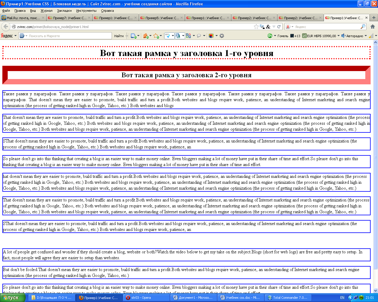This screenshot has width=378, height=302.
Task: Open new tab with plus button
Action: click(x=374, y=18)
